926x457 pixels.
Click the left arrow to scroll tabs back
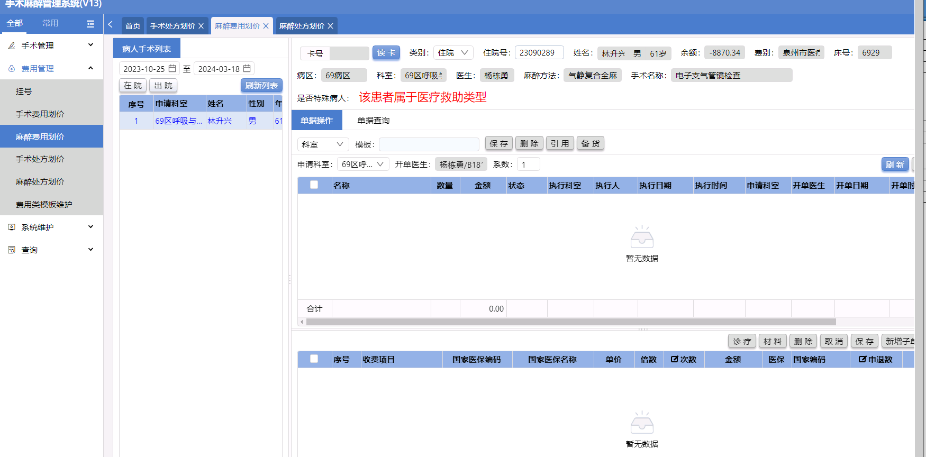coord(110,24)
